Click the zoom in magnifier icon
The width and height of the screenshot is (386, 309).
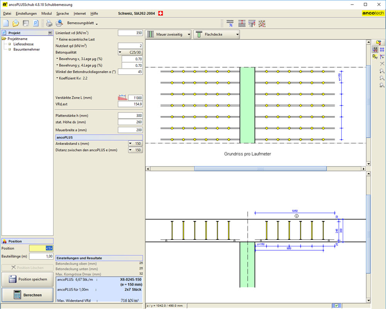click(382, 71)
